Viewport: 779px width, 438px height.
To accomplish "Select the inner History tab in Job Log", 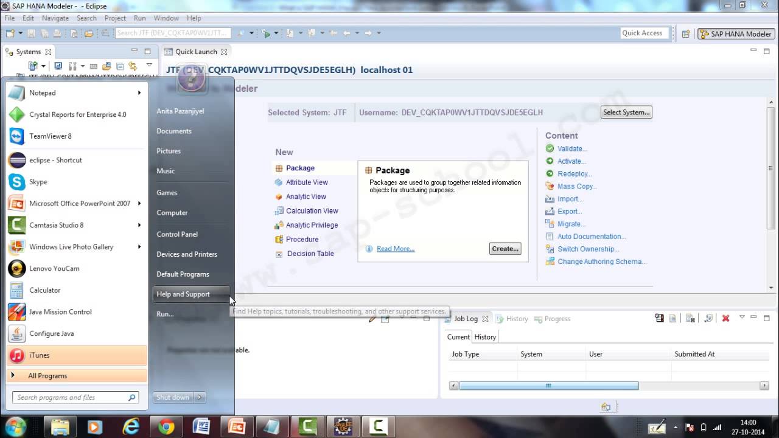I will pos(485,337).
